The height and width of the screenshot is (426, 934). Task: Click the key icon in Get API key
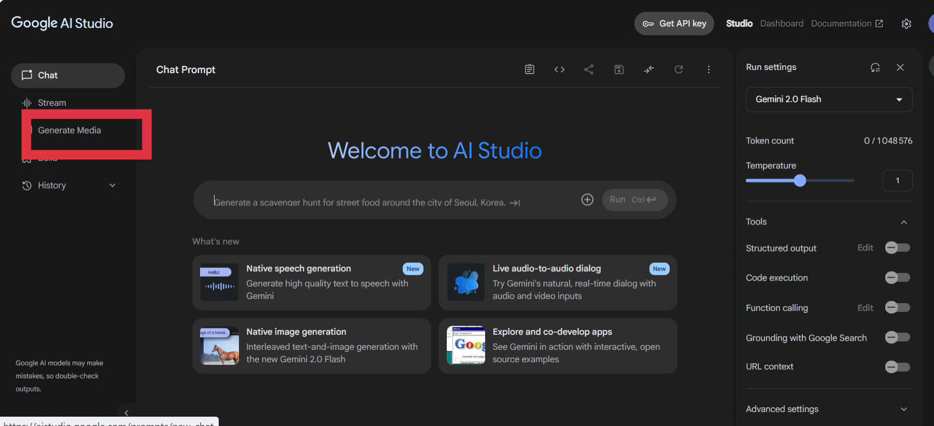click(648, 24)
